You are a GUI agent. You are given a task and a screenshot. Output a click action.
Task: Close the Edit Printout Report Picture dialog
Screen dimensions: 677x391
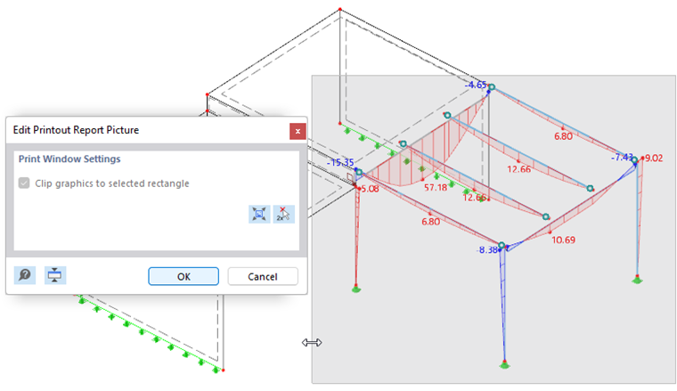tap(298, 131)
